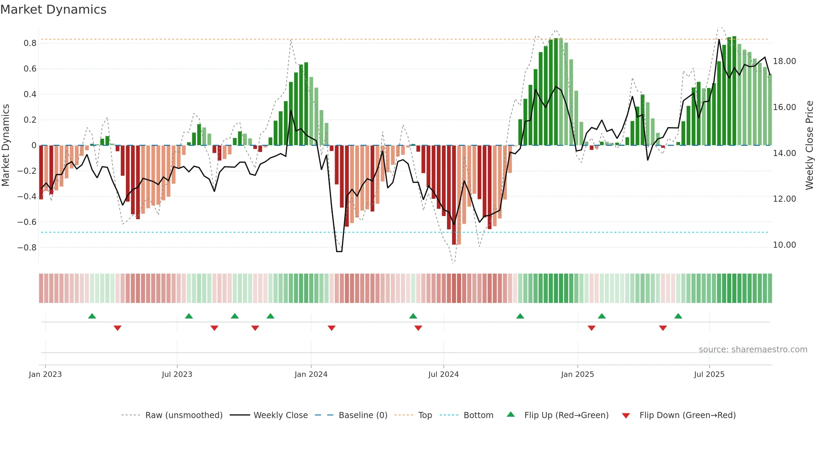
Task: Click the Flip Up marker near May 2024
Action: point(413,316)
